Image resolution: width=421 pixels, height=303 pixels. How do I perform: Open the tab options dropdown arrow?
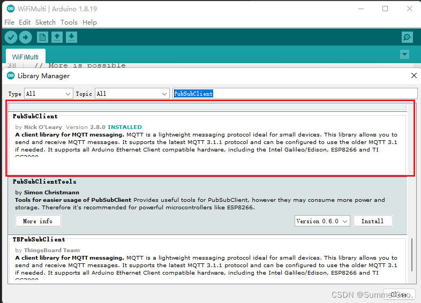[x=404, y=55]
